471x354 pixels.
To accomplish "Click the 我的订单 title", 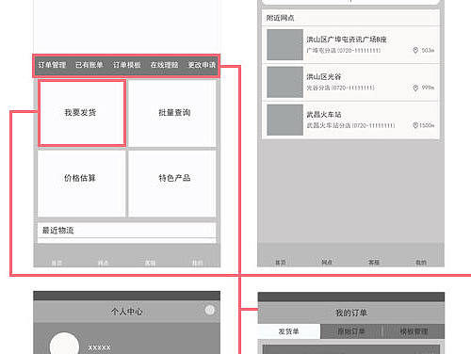I will 351,313.
